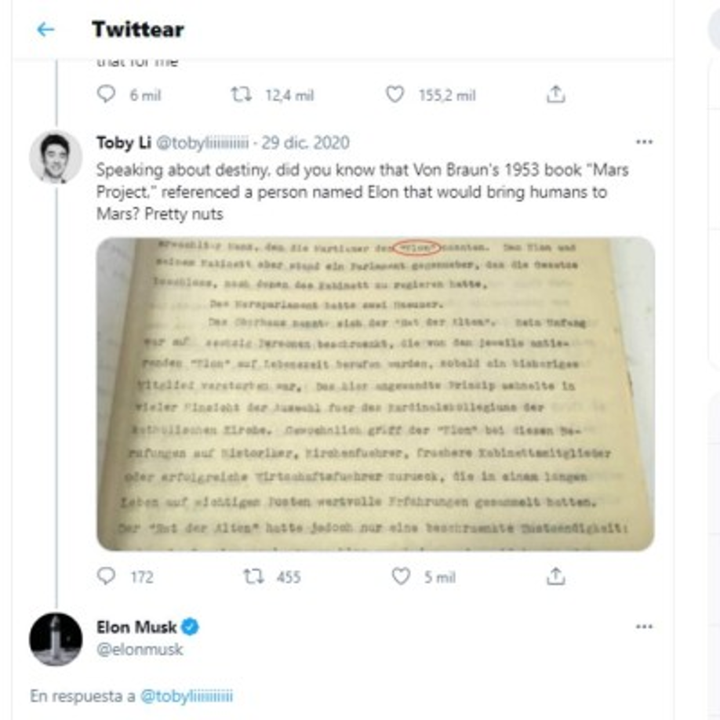
Task: Like the top tweet with 155,2 mil likes
Action: (x=396, y=95)
